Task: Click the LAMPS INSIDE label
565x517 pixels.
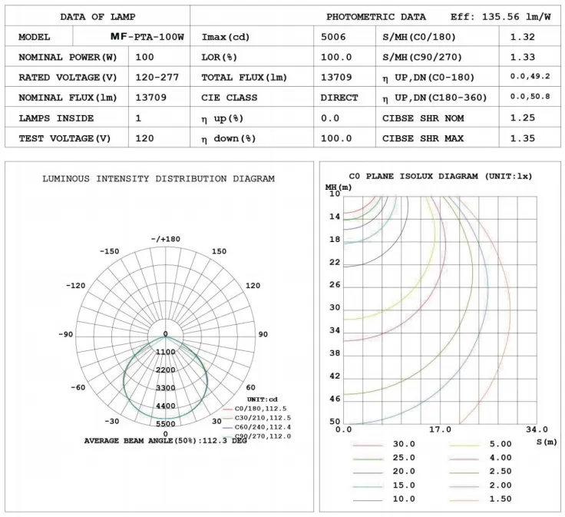Action: tap(56, 118)
